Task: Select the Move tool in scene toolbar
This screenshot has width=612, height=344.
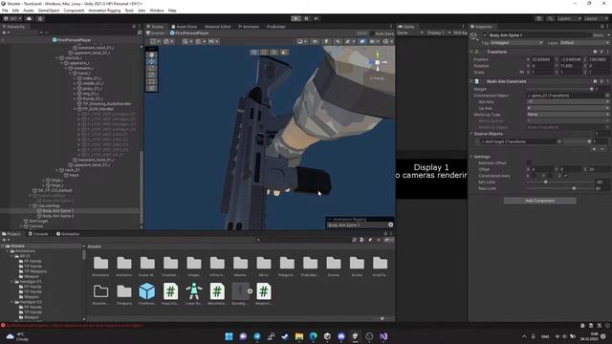Action: tap(152, 61)
